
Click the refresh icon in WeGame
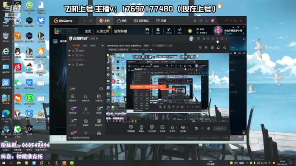90,21
